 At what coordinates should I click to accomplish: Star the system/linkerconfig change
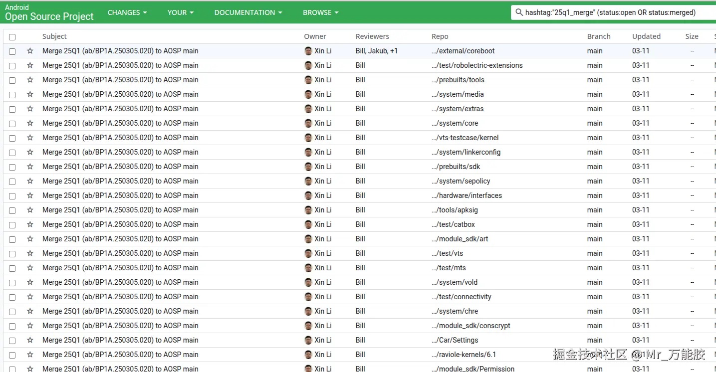30,152
